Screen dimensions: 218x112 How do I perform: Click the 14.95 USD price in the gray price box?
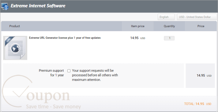pyautogui.click(x=204, y=76)
